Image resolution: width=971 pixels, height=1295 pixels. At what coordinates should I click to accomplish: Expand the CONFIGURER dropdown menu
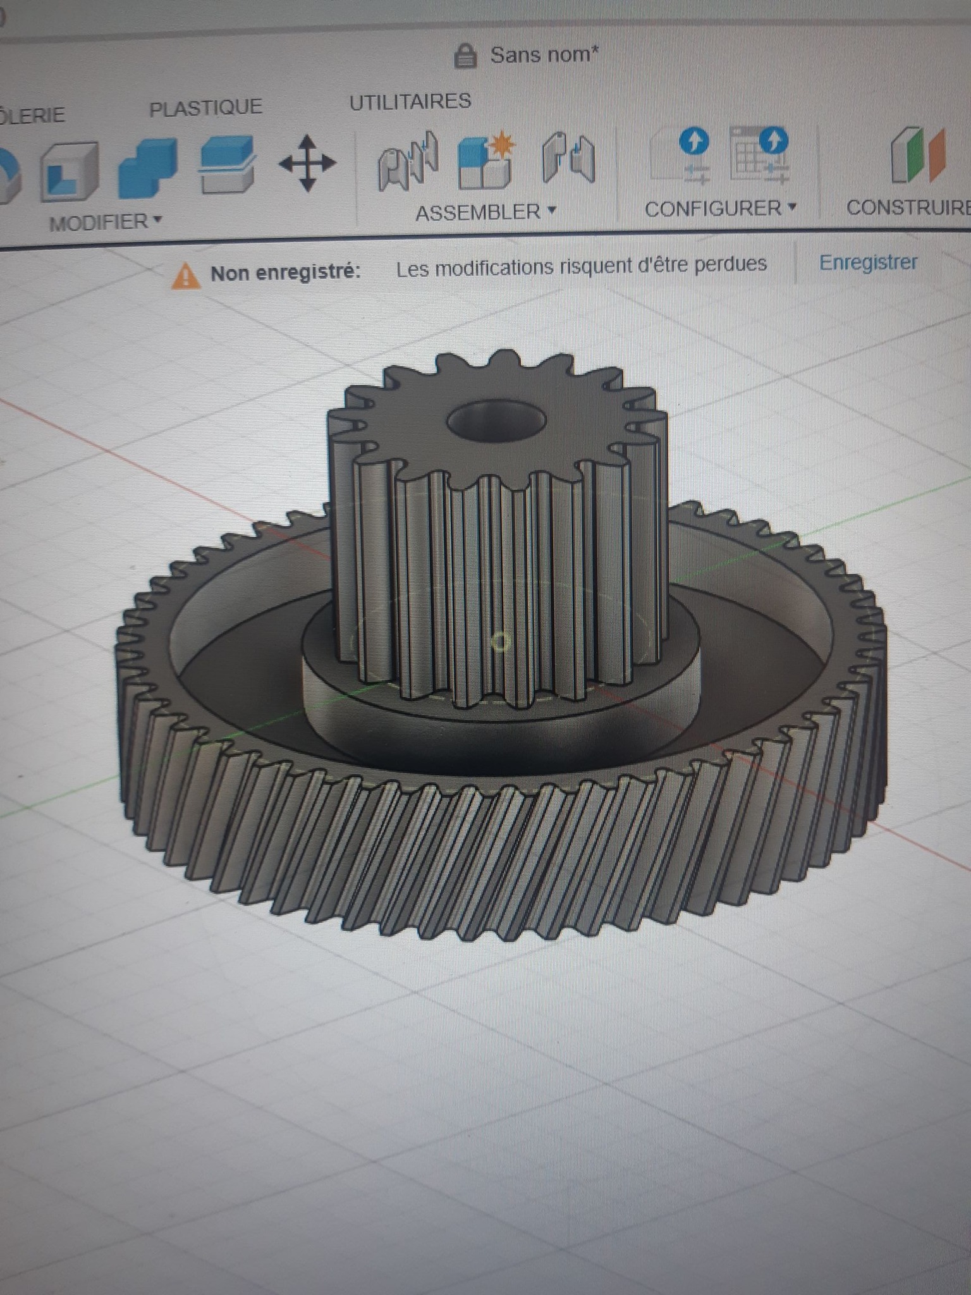pos(721,208)
